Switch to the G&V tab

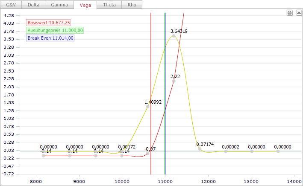pyautogui.click(x=10, y=5)
